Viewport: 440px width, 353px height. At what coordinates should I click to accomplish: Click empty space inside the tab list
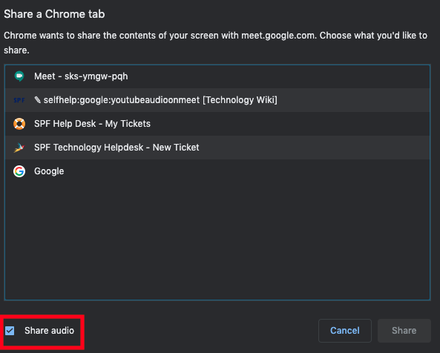[217, 238]
